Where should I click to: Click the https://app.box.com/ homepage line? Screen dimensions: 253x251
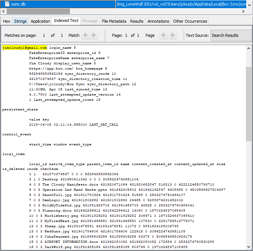coord(68,68)
